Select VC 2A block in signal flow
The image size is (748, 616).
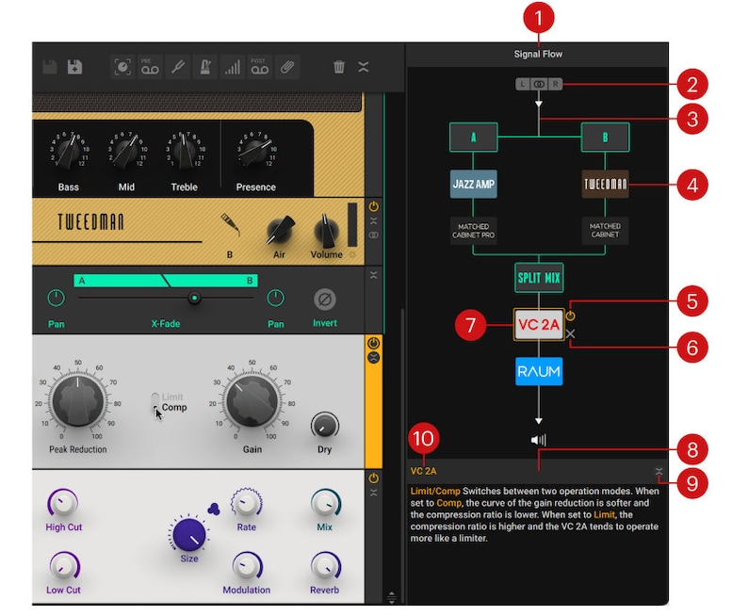coord(539,325)
